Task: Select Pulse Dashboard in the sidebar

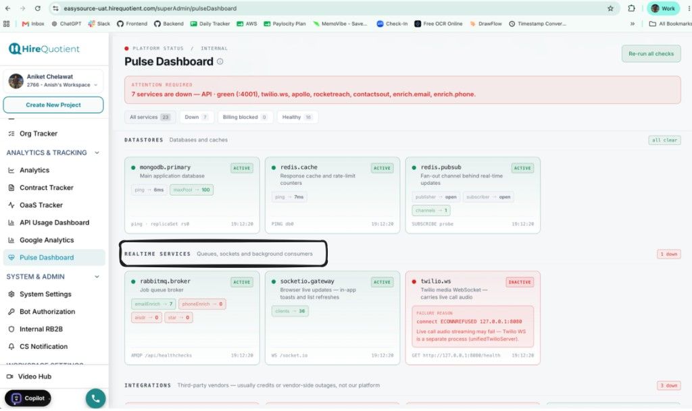Action: [x=54, y=257]
